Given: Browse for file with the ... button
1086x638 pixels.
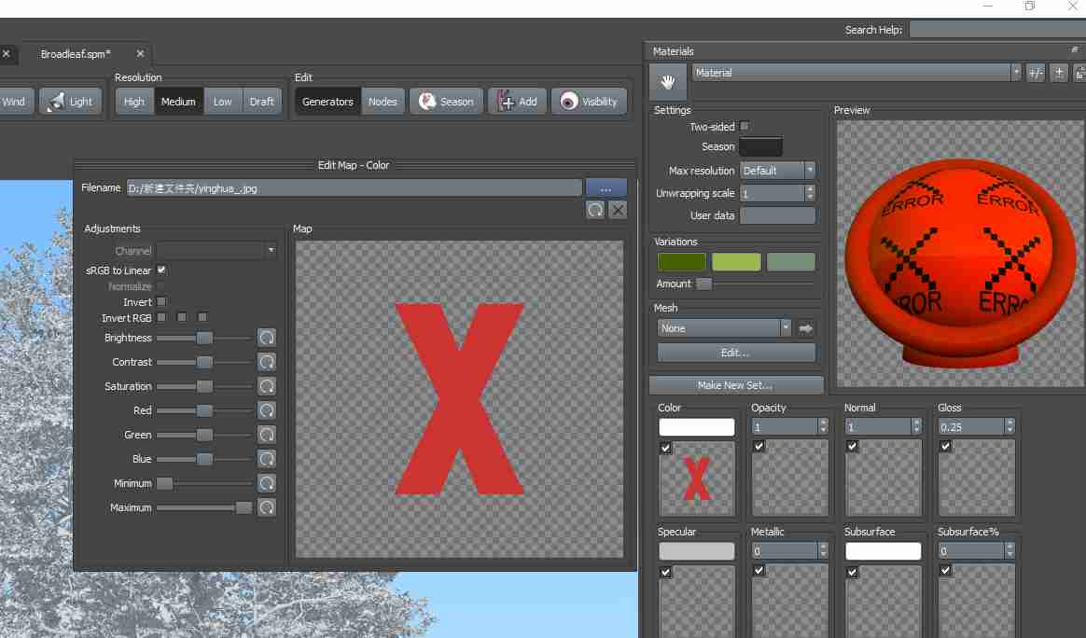Looking at the screenshot, I should 606,188.
